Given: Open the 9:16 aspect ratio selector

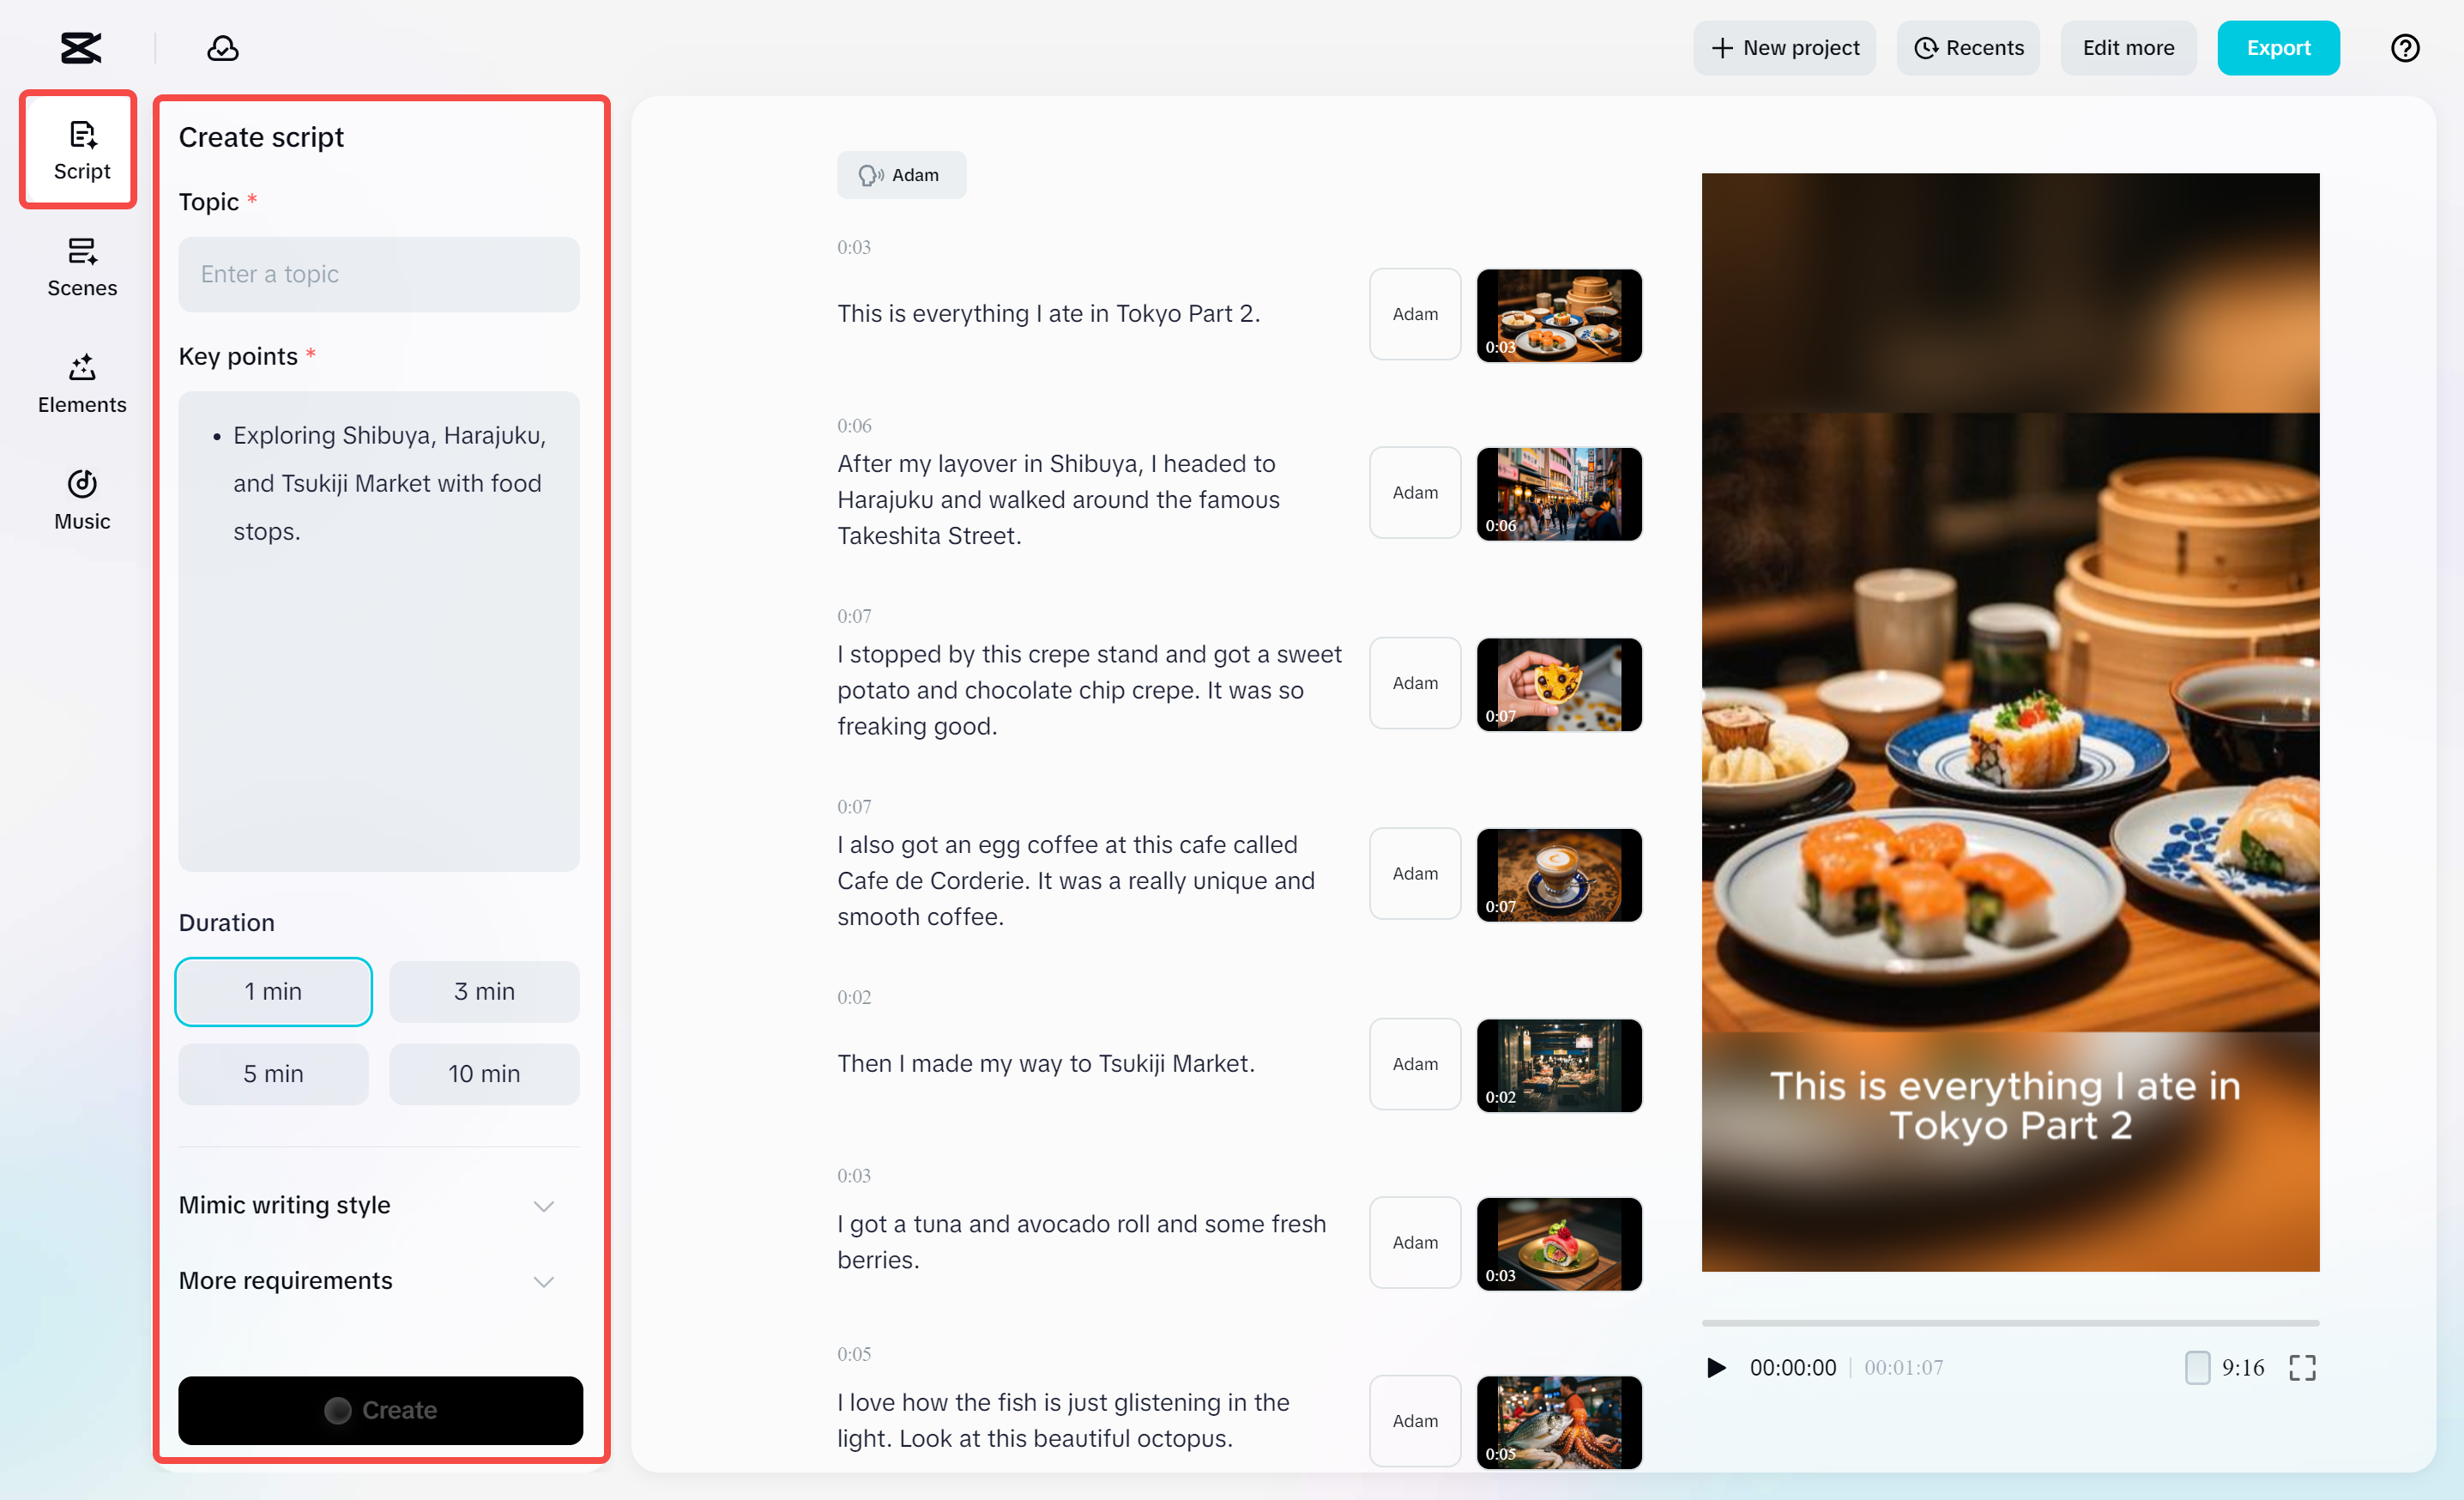Looking at the screenshot, I should pyautogui.click(x=2225, y=1367).
